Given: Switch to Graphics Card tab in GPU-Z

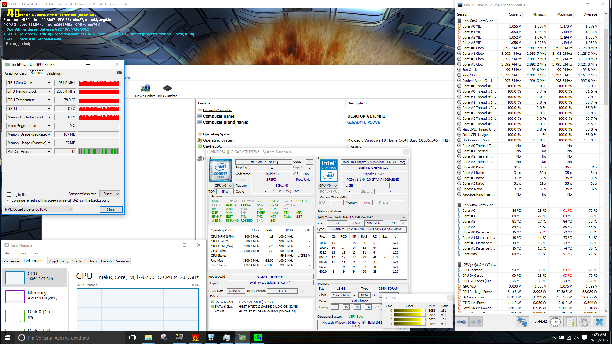Looking at the screenshot, I should point(16,73).
